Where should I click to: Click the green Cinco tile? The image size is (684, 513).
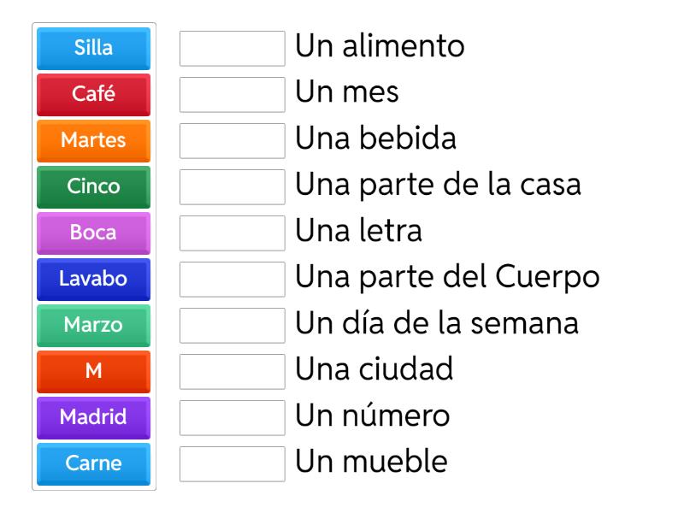94,186
